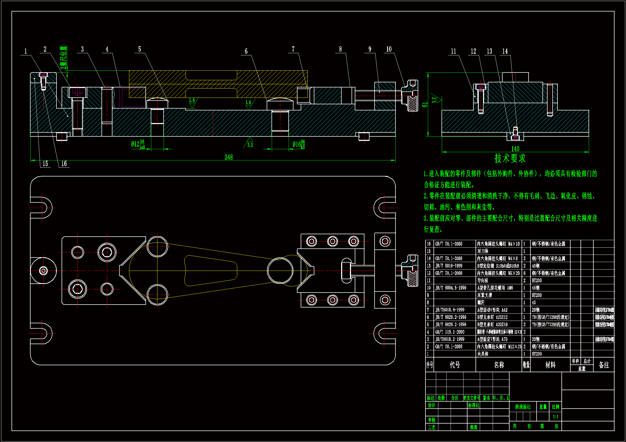Image resolution: width=626 pixels, height=442 pixels.
Task: Select the 61 height dimension text
Action: 425,105
